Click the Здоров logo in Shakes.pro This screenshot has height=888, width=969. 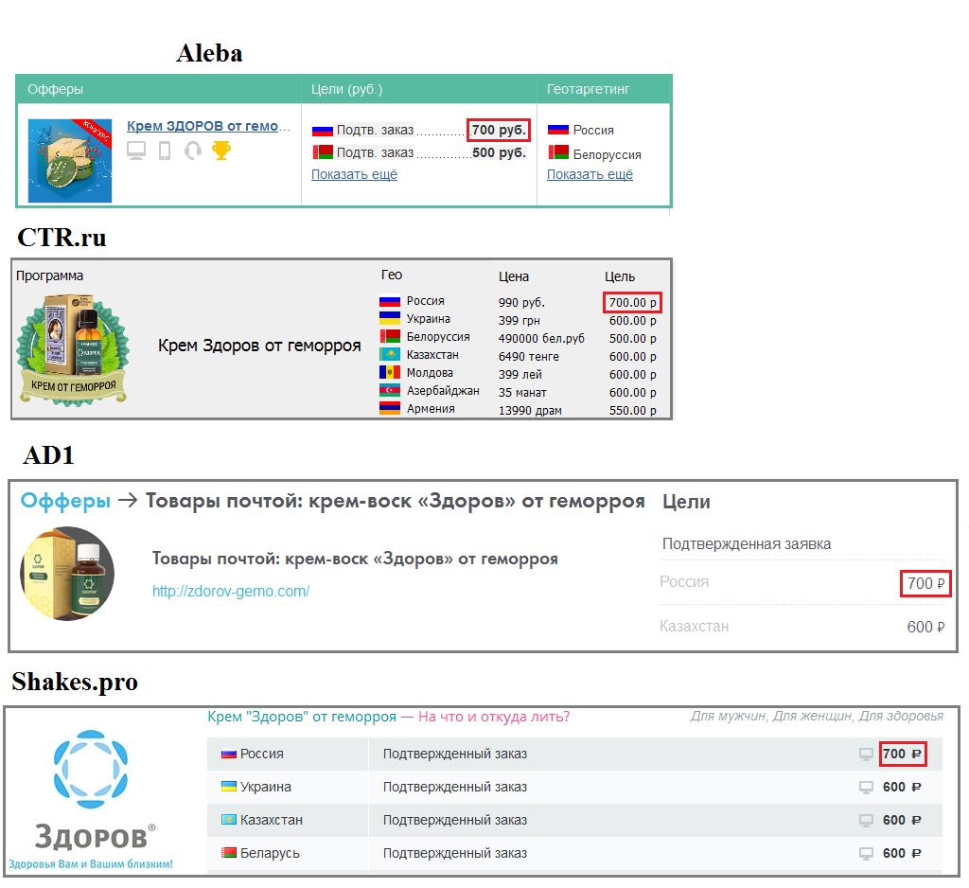pyautogui.click(x=91, y=800)
